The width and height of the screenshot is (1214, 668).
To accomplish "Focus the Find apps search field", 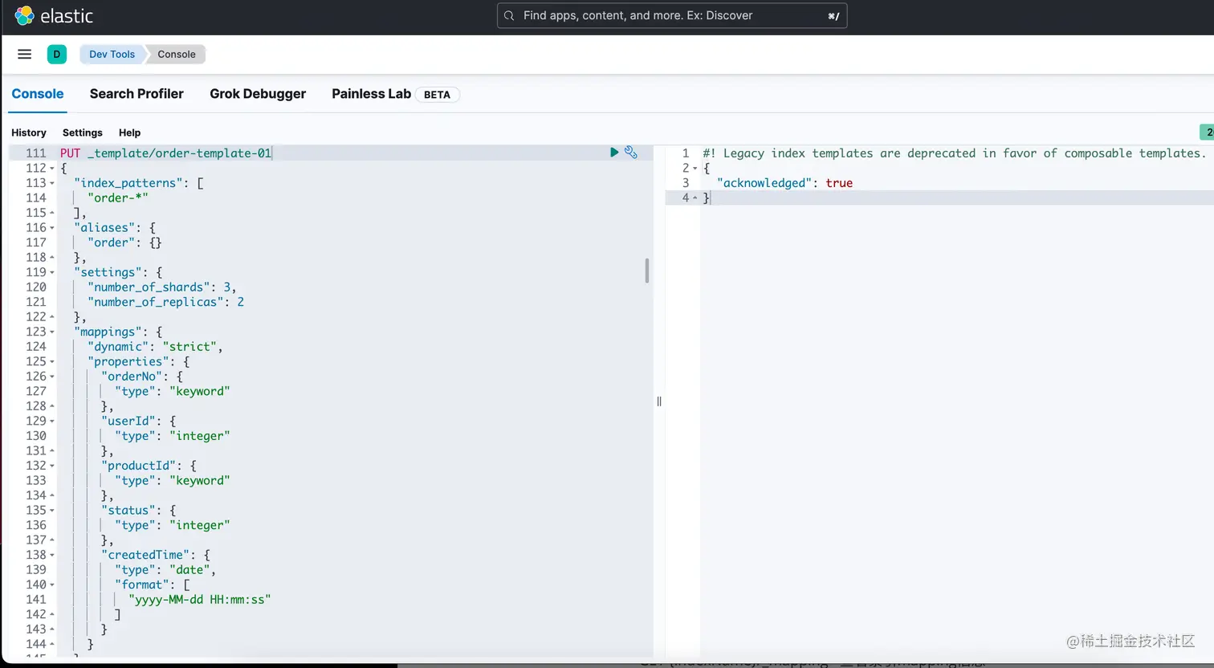I will point(672,16).
